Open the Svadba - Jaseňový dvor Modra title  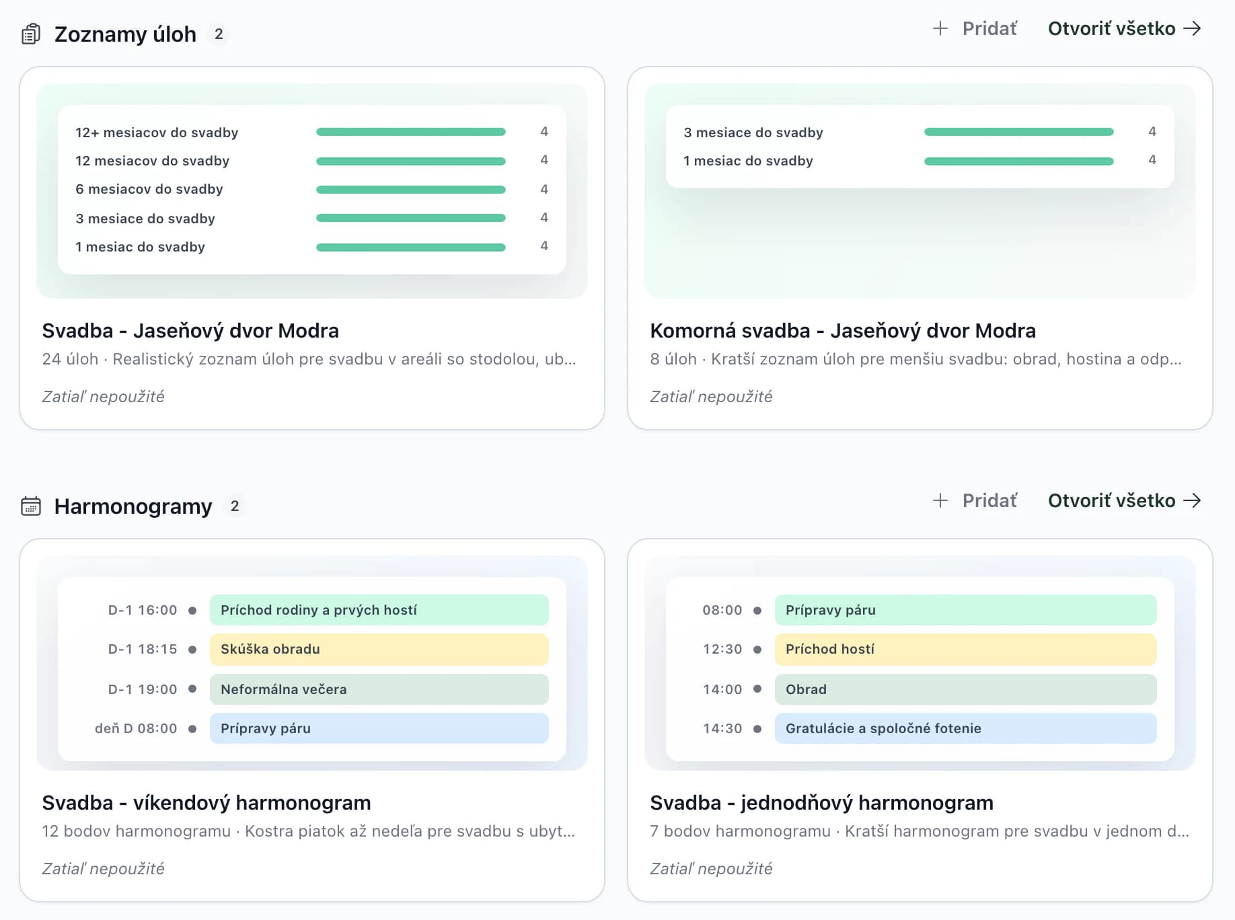tap(190, 331)
